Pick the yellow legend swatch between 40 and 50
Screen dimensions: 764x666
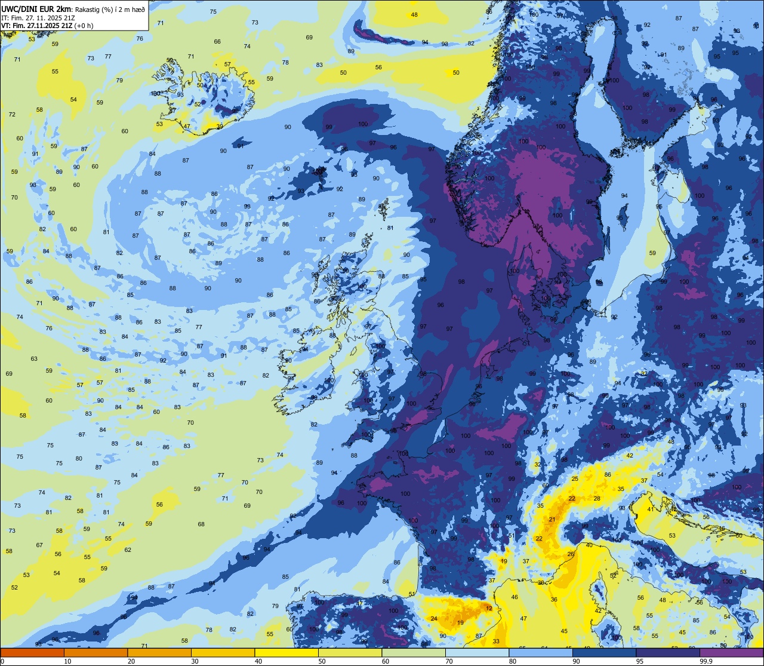286,652
